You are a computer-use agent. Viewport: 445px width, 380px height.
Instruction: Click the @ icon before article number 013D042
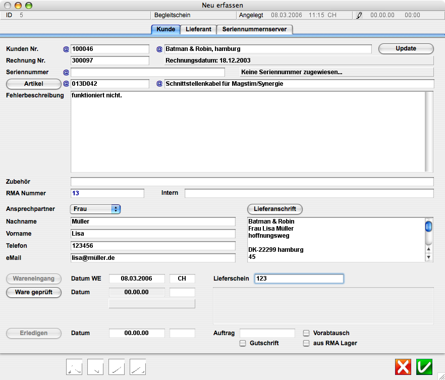tap(66, 84)
